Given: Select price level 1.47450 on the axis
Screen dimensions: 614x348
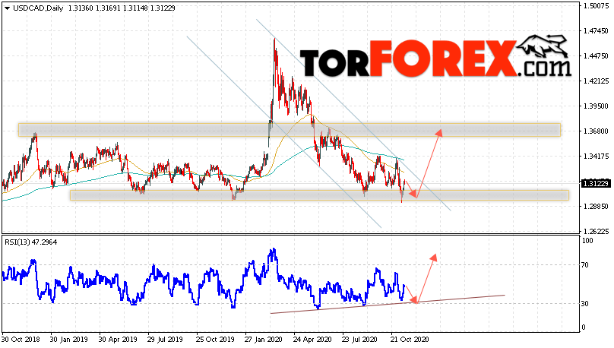Looking at the screenshot, I should pos(596,31).
